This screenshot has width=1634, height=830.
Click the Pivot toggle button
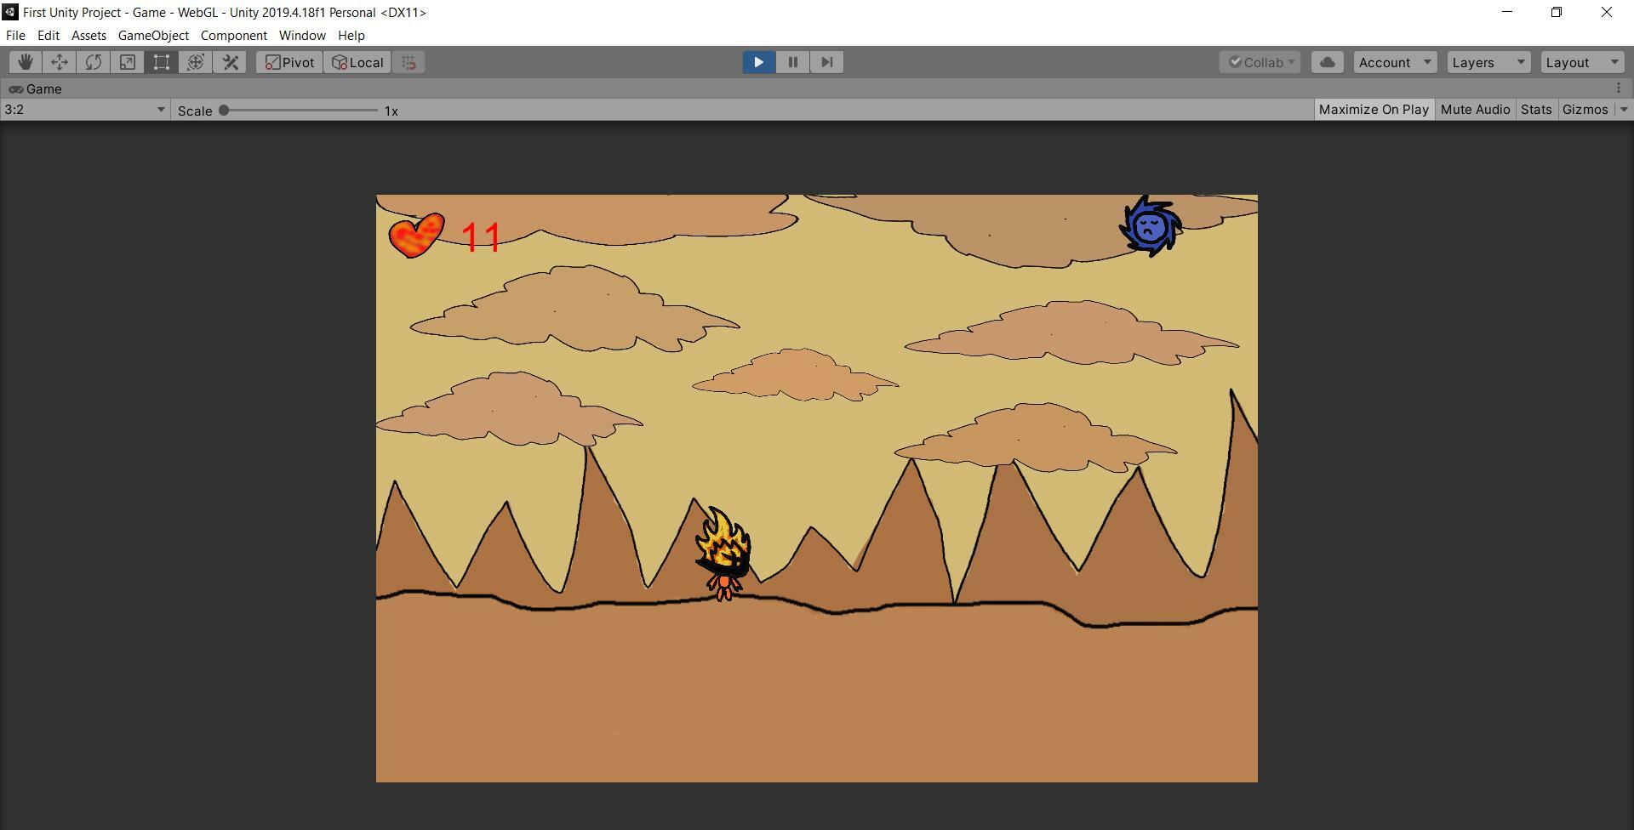point(289,62)
